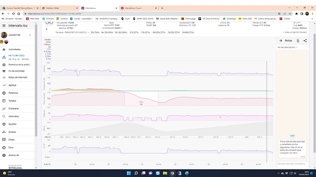Click the Grupos people icon
This screenshot has height=177, width=316.
(4, 132)
